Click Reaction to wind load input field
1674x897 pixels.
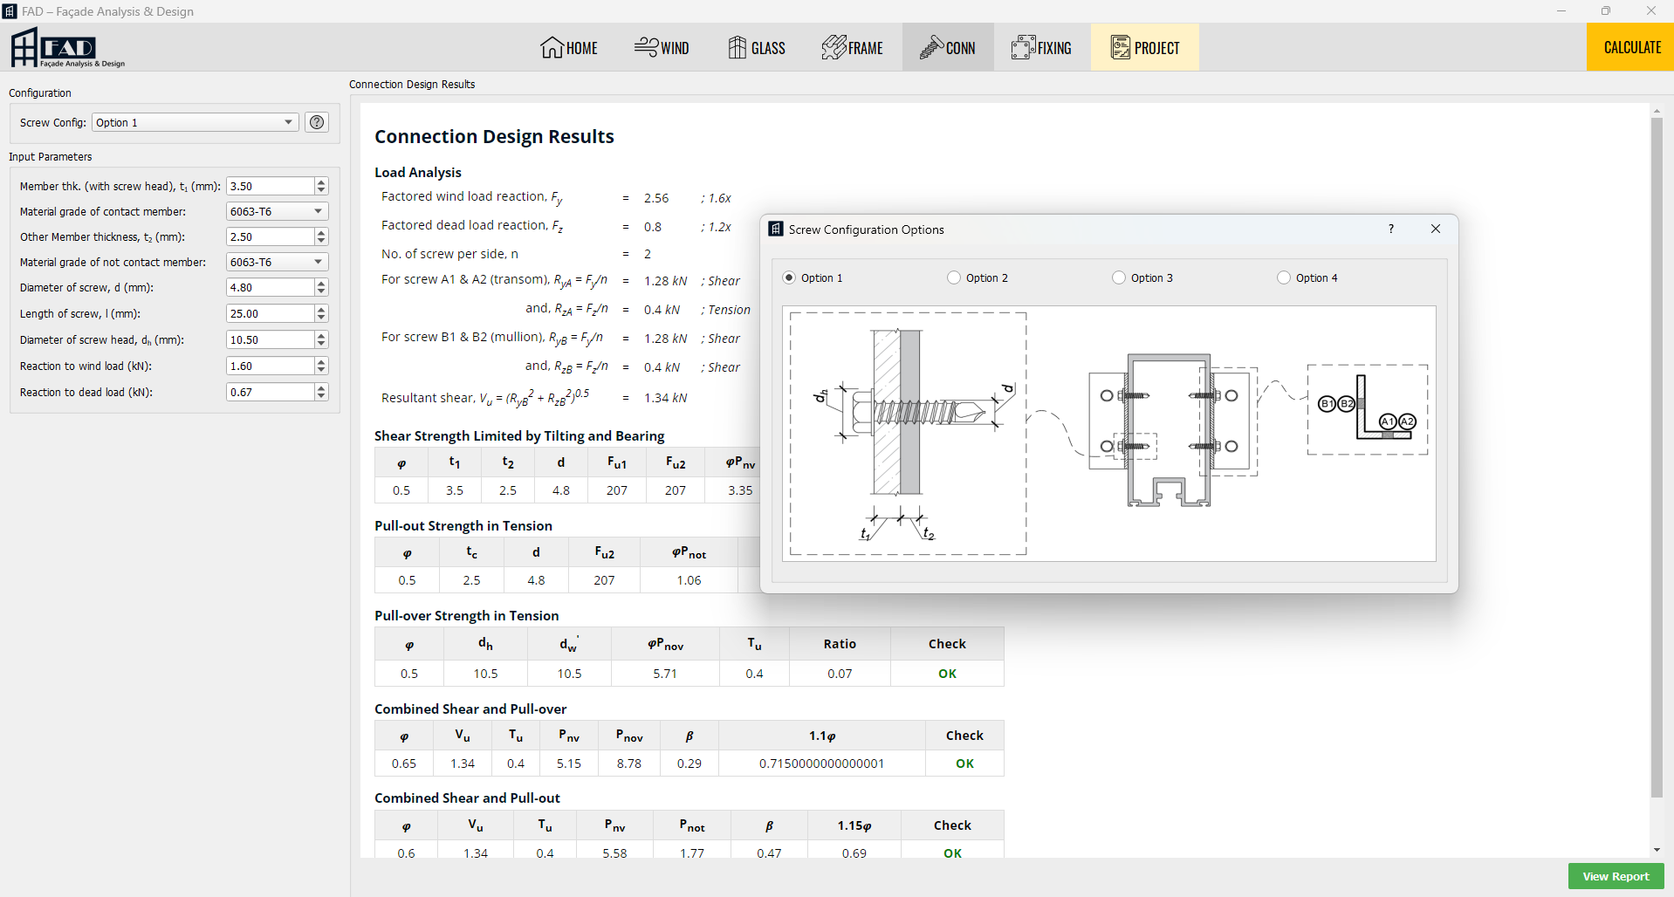coord(271,366)
